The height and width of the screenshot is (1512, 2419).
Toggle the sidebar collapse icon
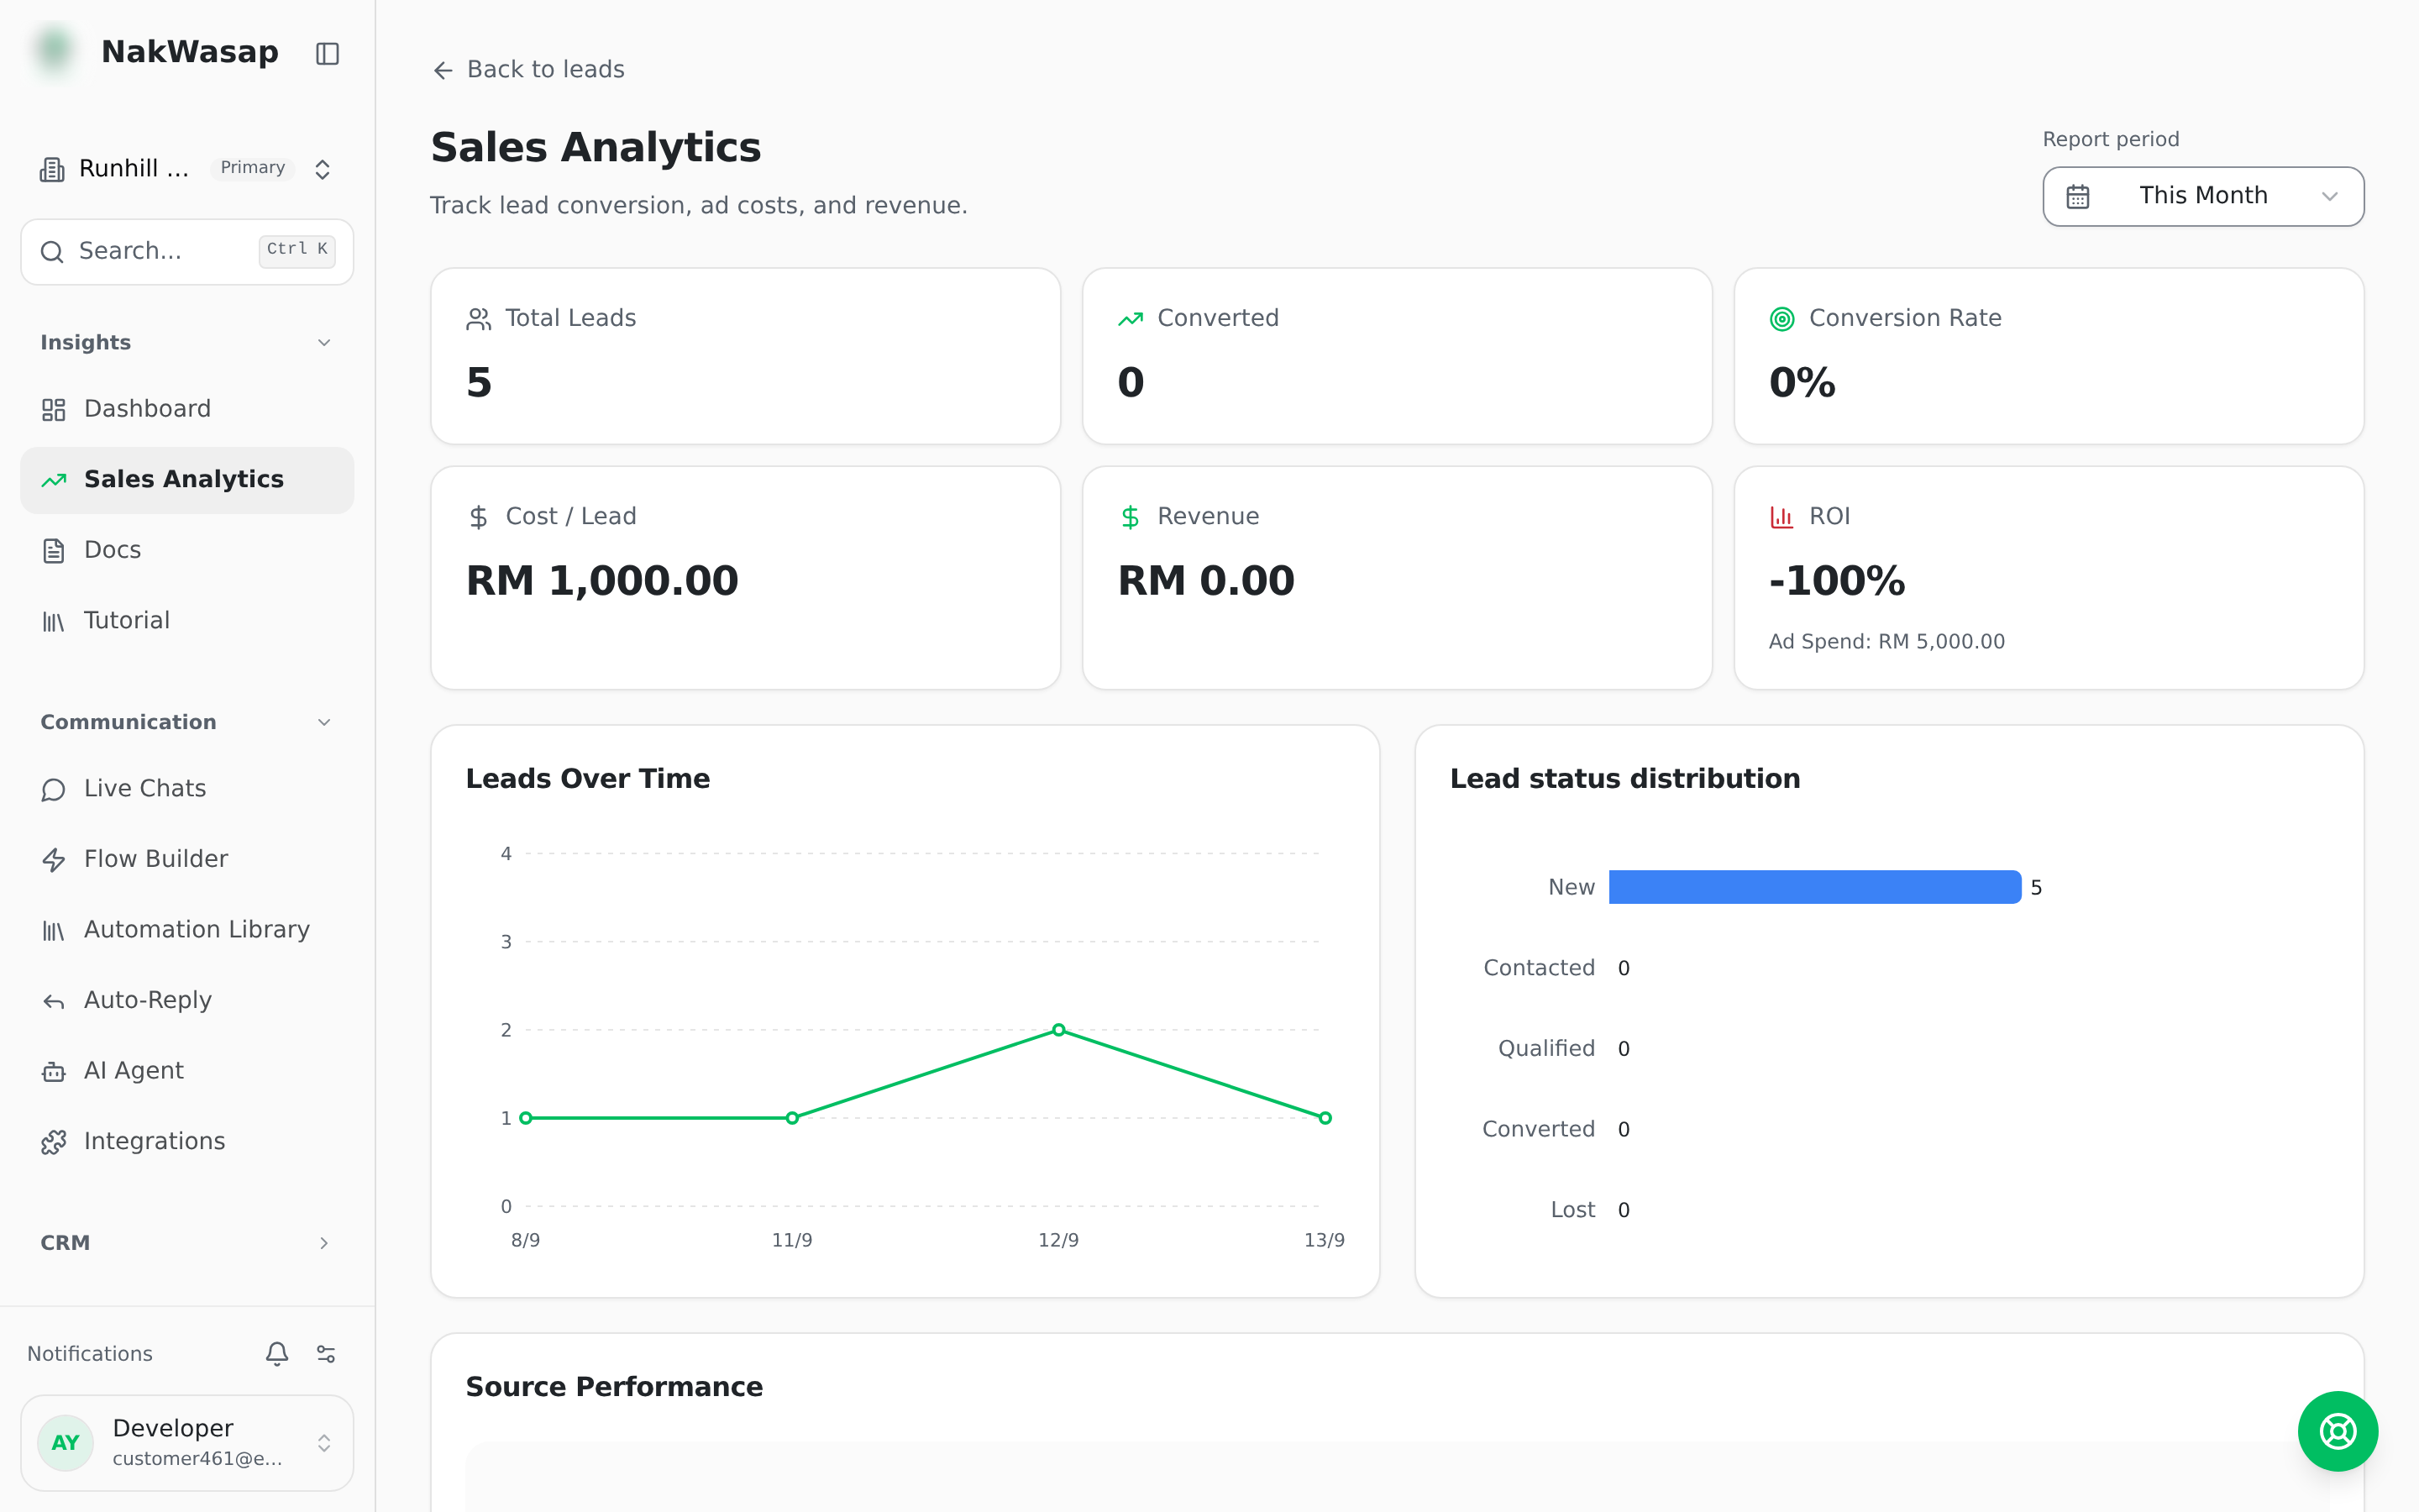coord(327,53)
